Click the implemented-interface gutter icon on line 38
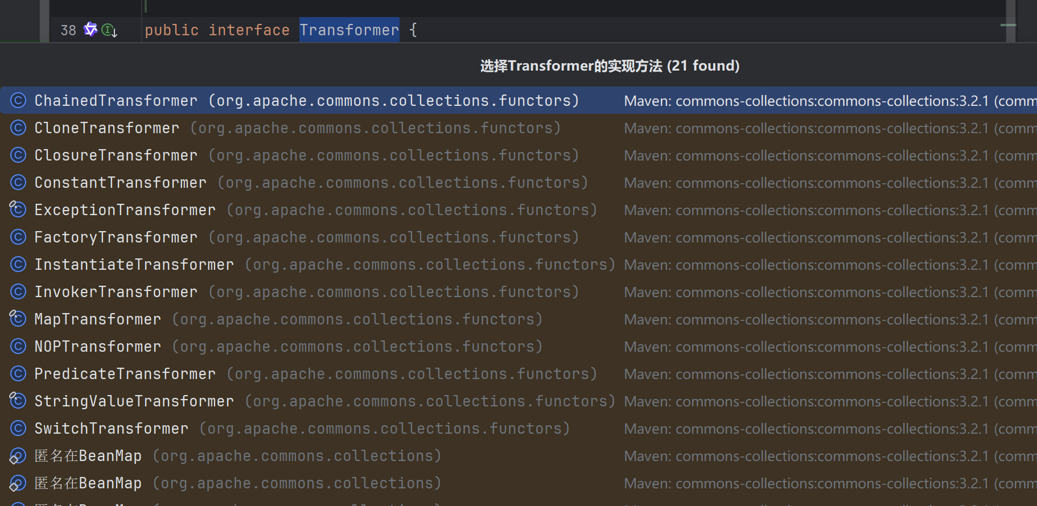 (109, 30)
